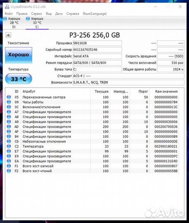189x223 pixels.
Task: Click the ID column header
Action: [17, 91]
